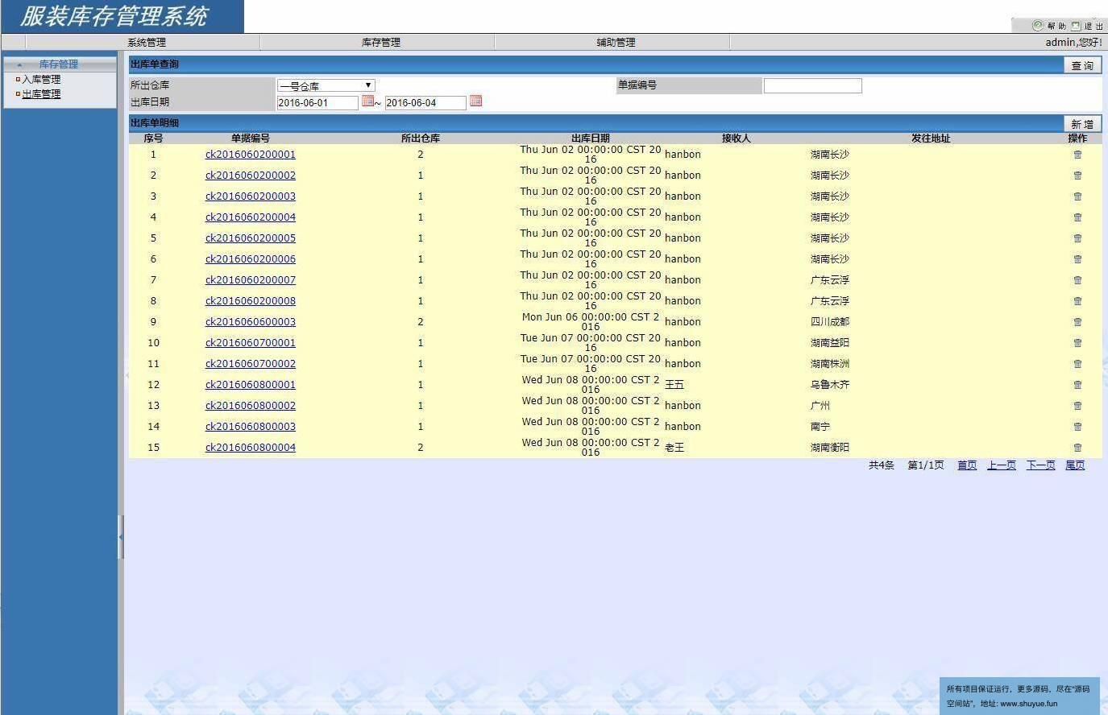
Task: Open order ck2016060800002 link
Action: click(x=251, y=406)
